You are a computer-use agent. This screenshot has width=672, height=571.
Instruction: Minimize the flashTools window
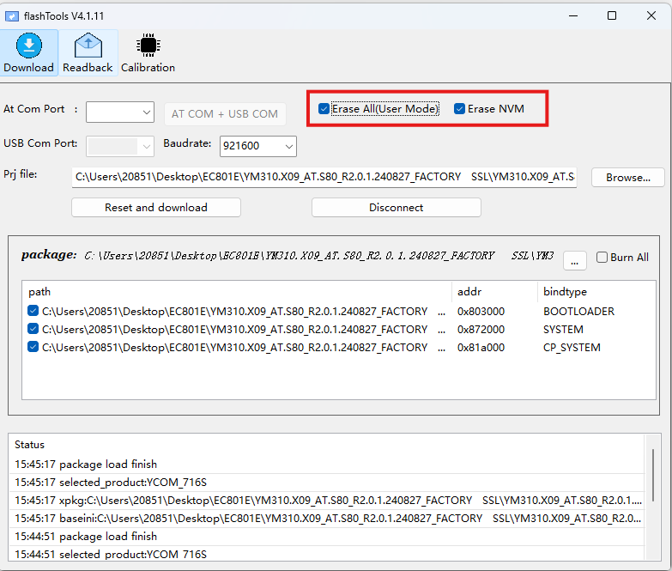coord(571,15)
